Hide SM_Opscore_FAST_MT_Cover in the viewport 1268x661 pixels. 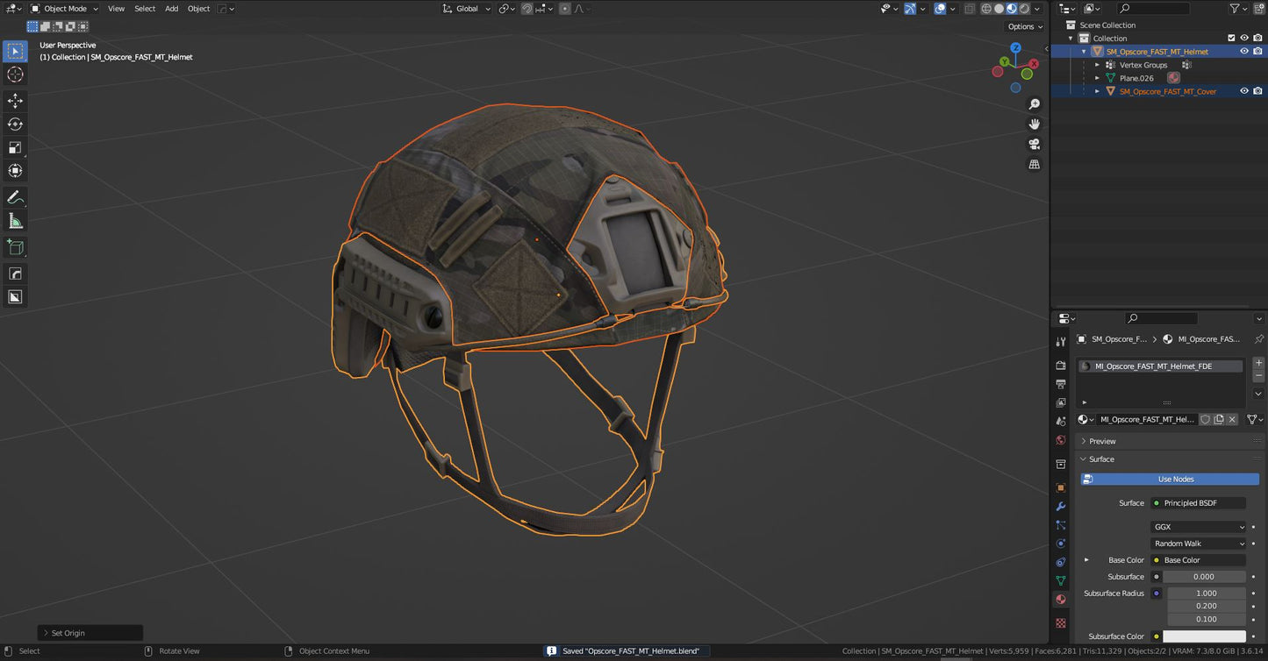point(1244,91)
